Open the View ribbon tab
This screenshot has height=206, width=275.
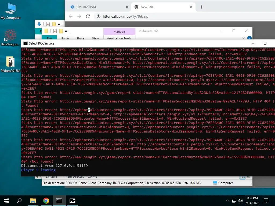(x=95, y=38)
